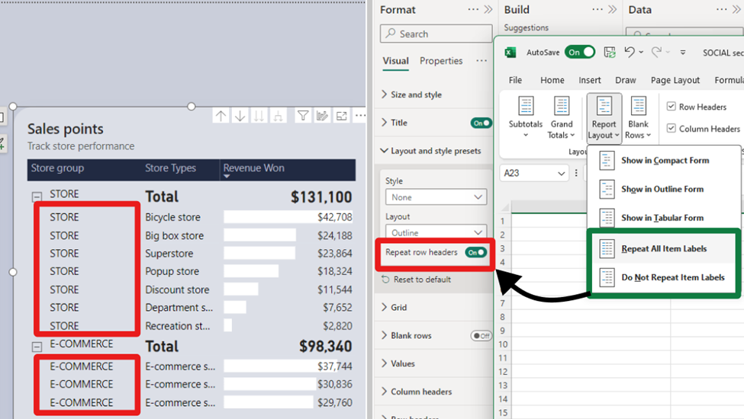Open Data pane more options ellipsis
Viewport: 744px width, 419px height.
click(722, 9)
